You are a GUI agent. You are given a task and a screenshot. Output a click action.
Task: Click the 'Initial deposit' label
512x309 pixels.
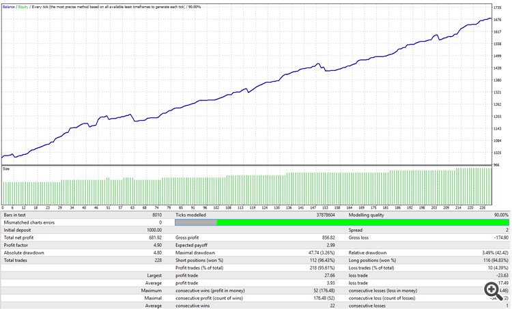(17, 230)
